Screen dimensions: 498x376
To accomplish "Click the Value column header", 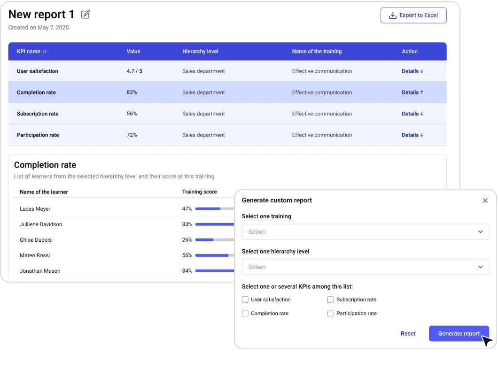I will tap(133, 52).
